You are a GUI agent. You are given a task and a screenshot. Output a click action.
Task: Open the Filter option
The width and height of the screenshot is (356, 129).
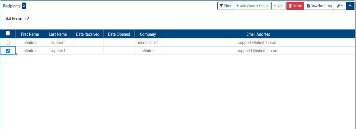point(225,6)
